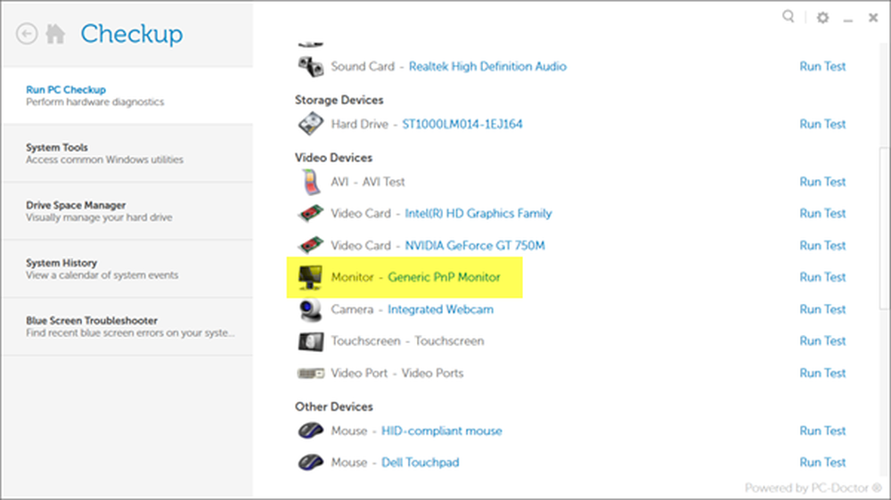
Task: Click the Sound Card icon
Action: click(x=309, y=67)
